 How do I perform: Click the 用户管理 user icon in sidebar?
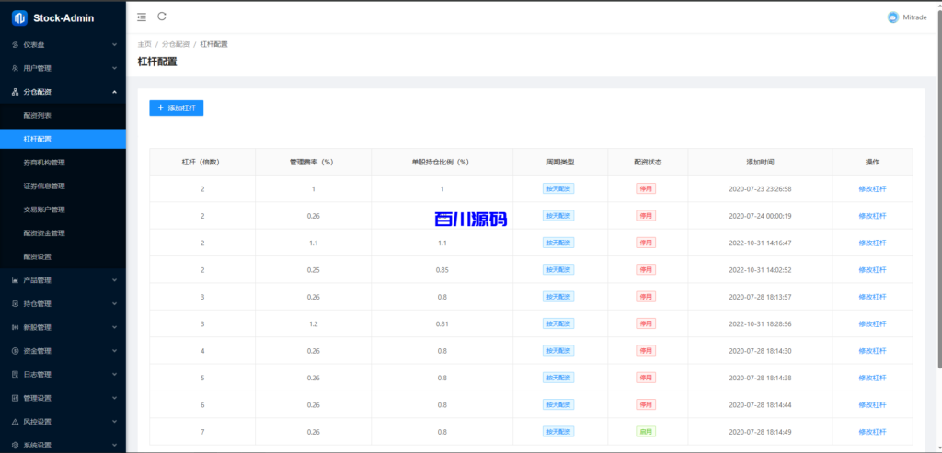(15, 68)
